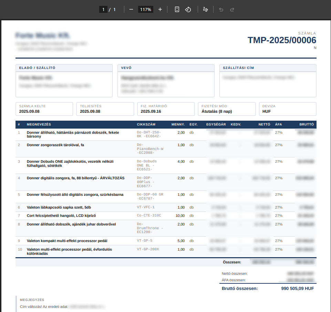This screenshot has width=331, height=312.
Task: Click item 'Donner digitális zongora, fa, 88 billentyű'
Action: (x=75, y=178)
